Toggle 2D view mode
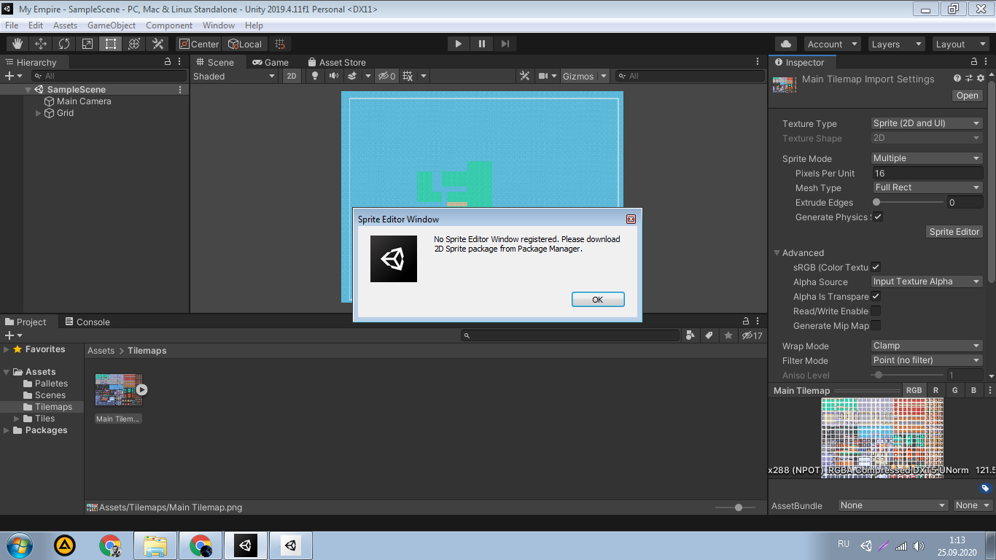 pyautogui.click(x=292, y=76)
